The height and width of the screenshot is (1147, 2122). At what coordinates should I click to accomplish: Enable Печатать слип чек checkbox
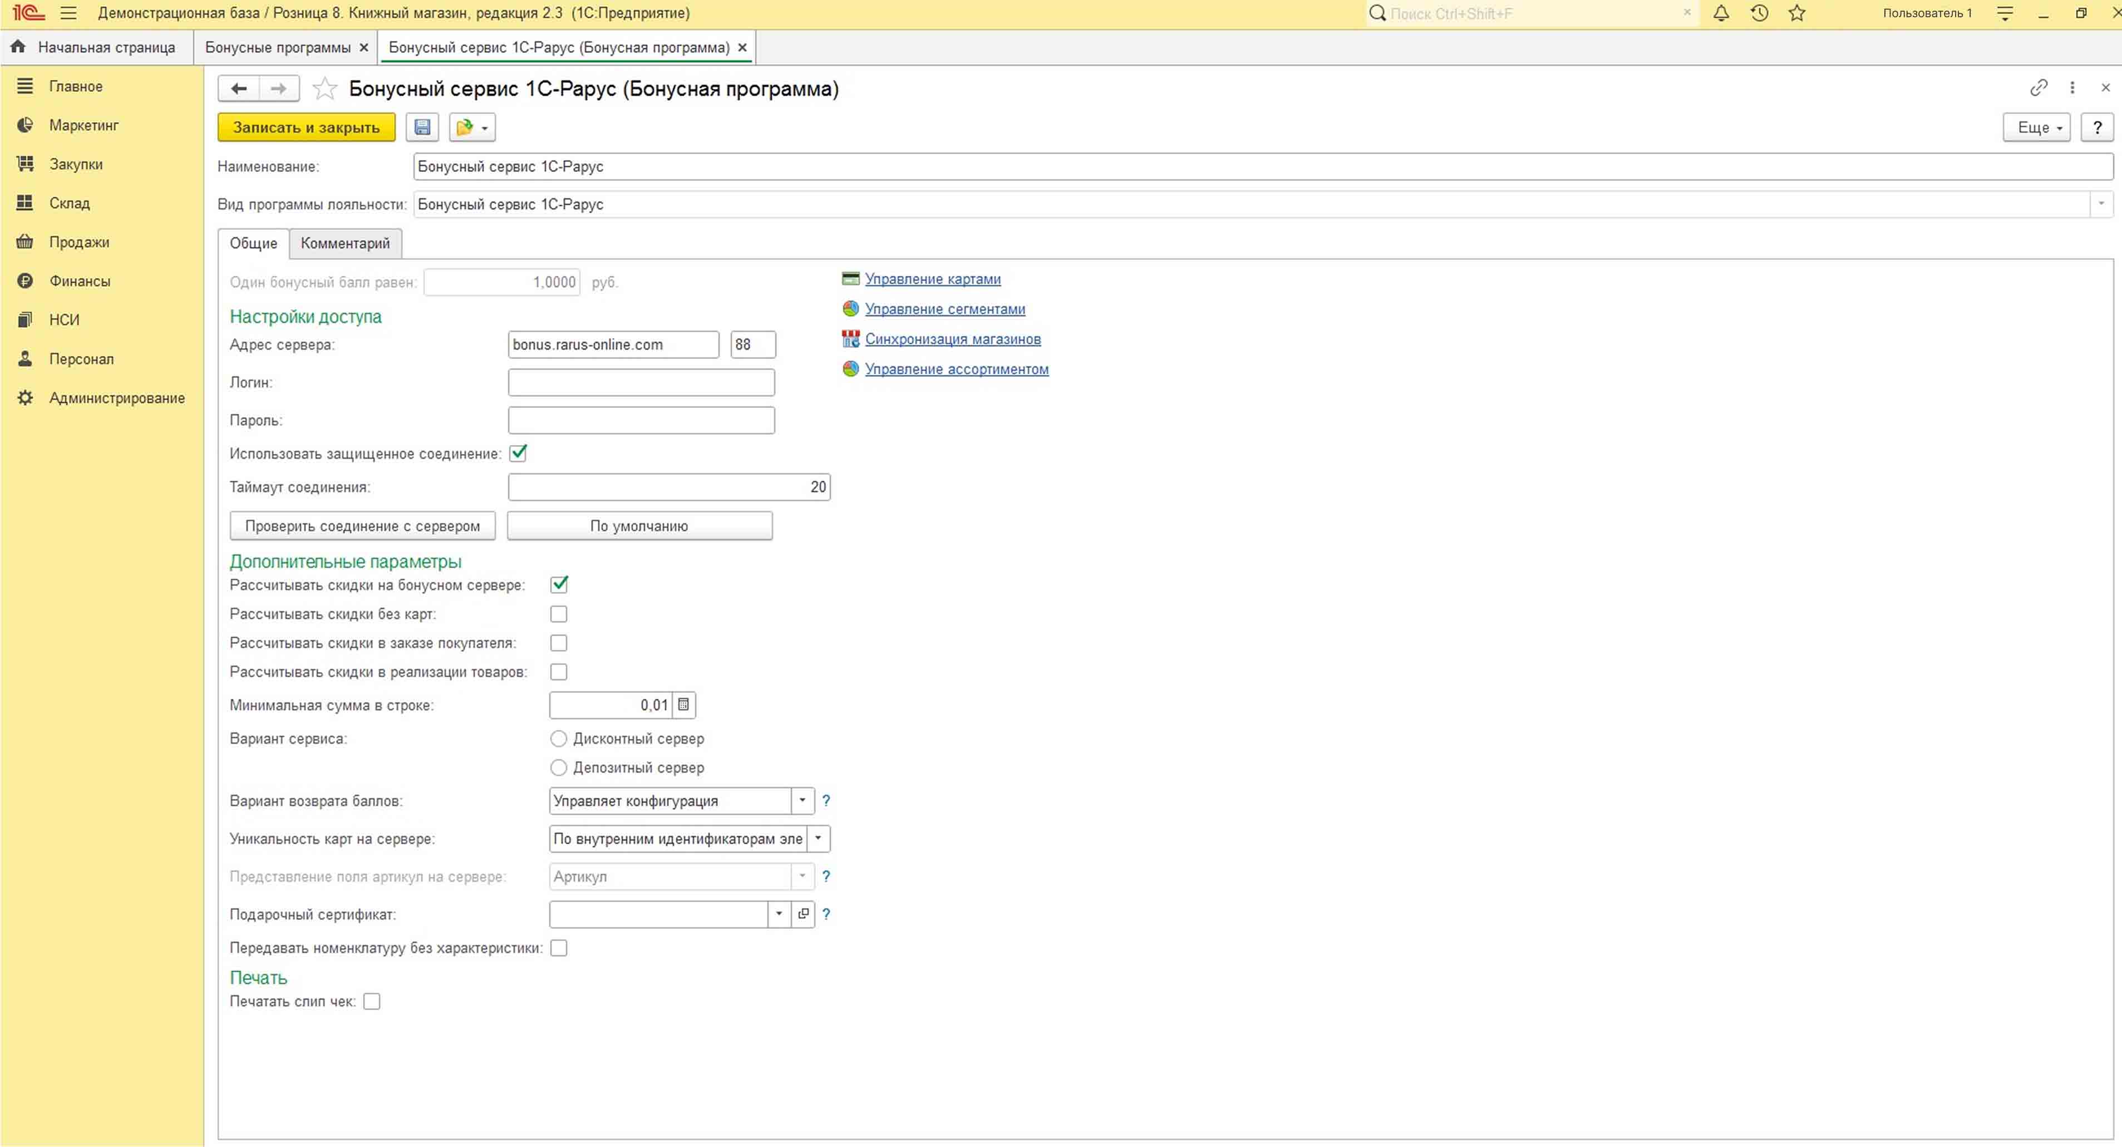point(372,1001)
